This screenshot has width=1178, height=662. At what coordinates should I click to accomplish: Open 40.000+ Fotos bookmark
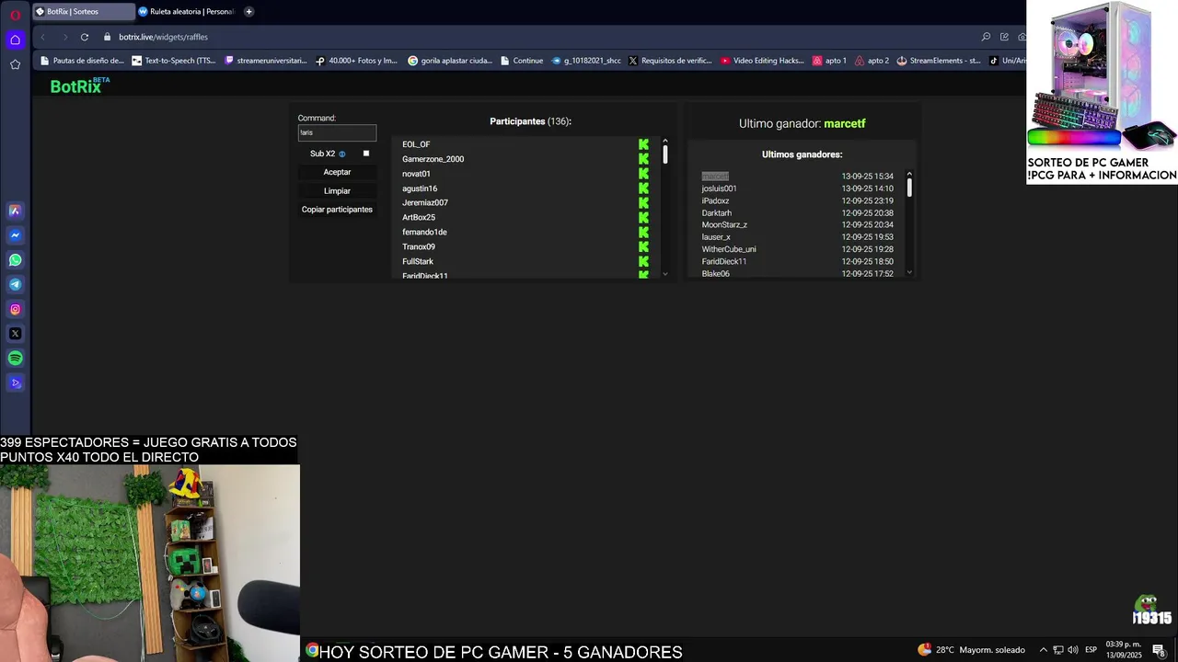pyautogui.click(x=356, y=61)
